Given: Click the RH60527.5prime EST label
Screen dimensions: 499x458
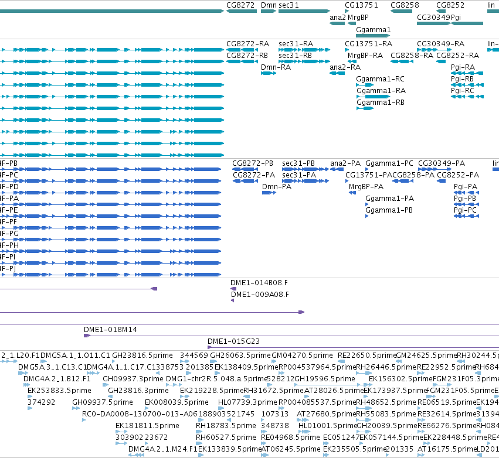Looking at the screenshot, I should (x=226, y=438).
